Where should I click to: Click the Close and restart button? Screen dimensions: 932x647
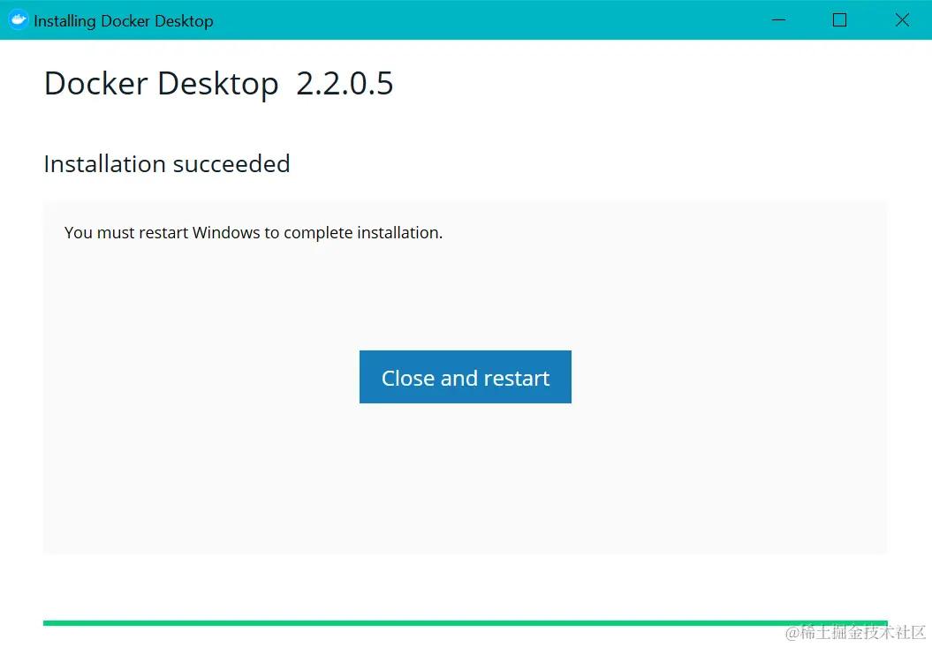click(466, 377)
